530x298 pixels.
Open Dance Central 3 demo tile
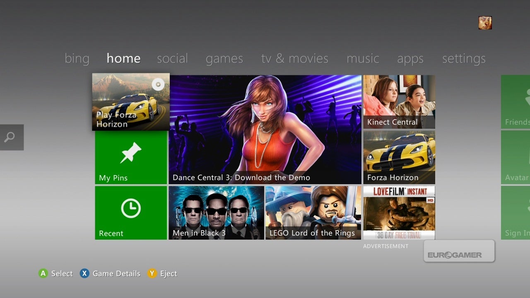[265, 130]
